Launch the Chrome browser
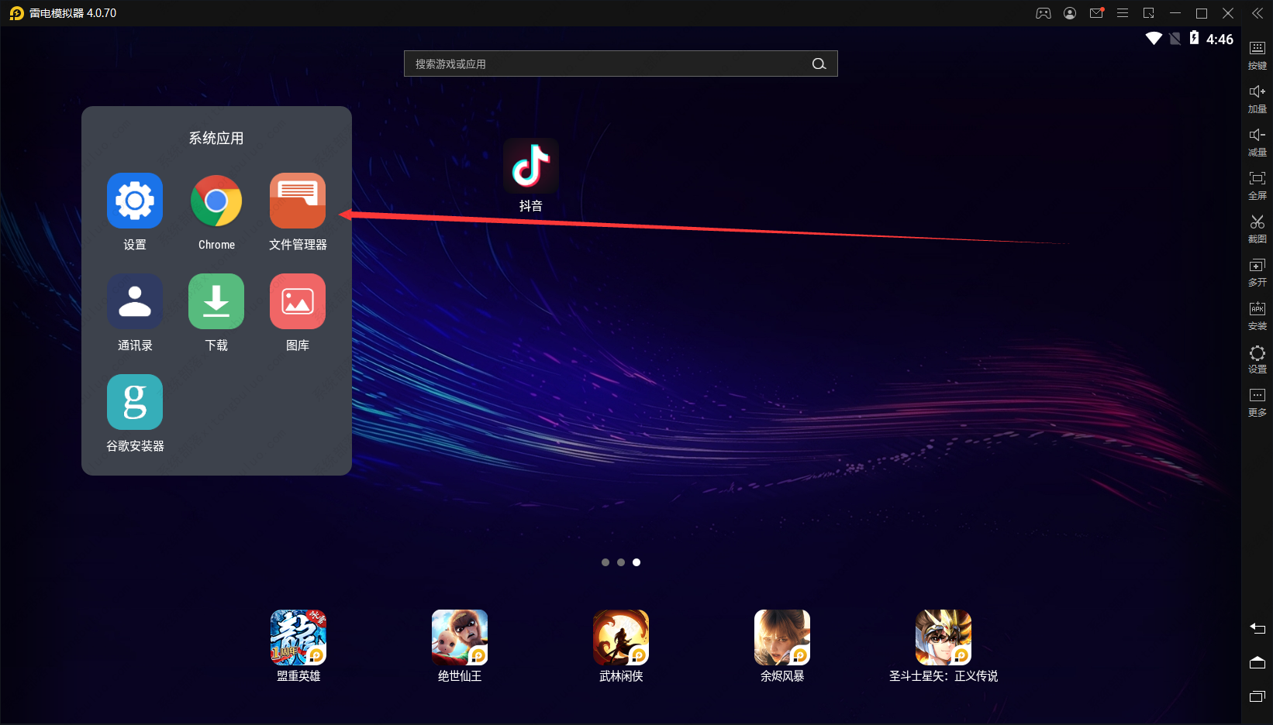This screenshot has width=1273, height=725. point(216,201)
